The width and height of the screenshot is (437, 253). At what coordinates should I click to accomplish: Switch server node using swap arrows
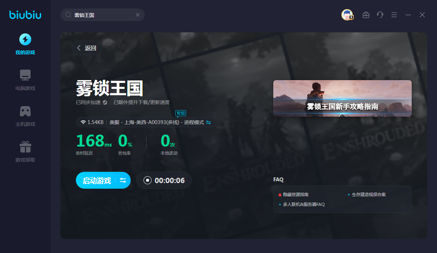pyautogui.click(x=208, y=122)
